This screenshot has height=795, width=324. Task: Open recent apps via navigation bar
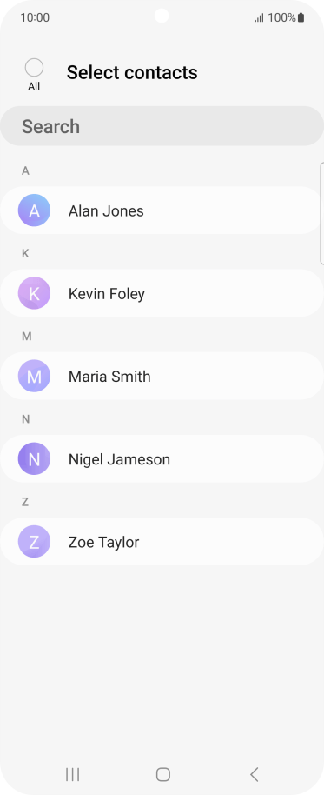point(72,774)
